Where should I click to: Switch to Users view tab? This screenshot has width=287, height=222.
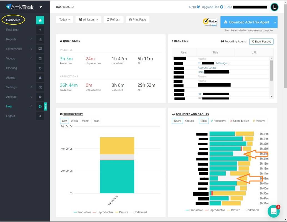(177, 121)
